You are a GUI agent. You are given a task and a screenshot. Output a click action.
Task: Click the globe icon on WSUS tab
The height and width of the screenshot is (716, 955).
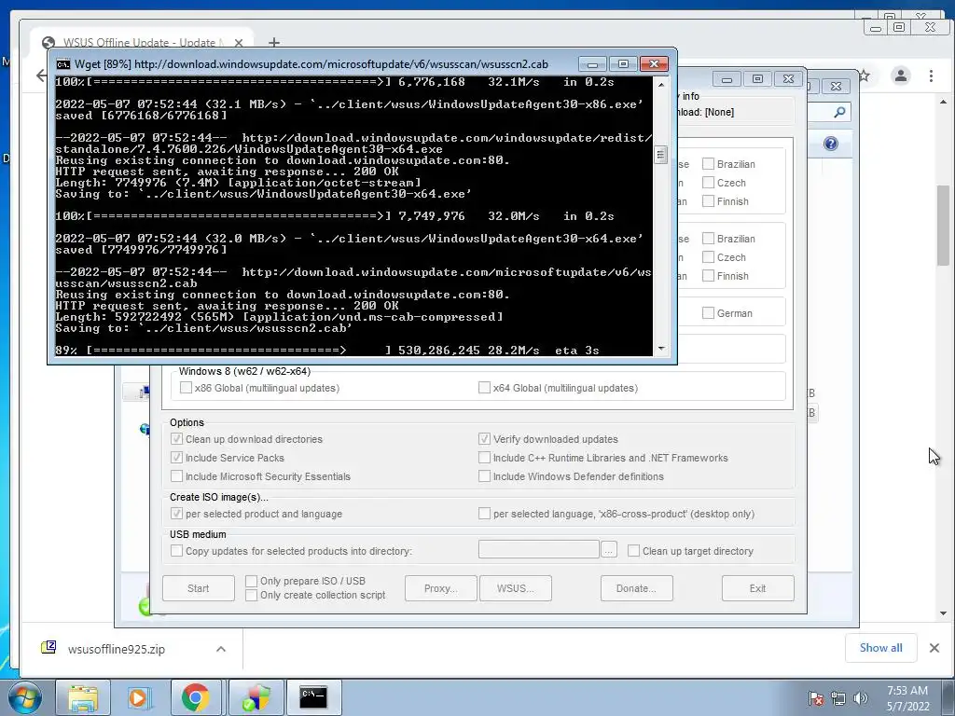coord(48,43)
